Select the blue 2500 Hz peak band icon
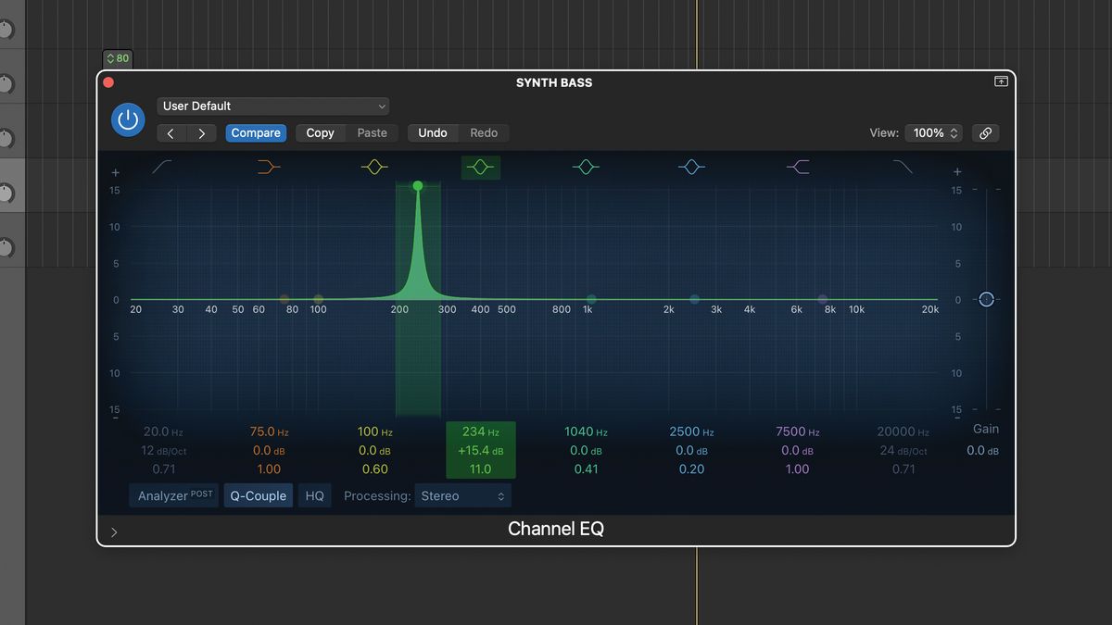Viewport: 1112px width, 625px height. coord(692,167)
